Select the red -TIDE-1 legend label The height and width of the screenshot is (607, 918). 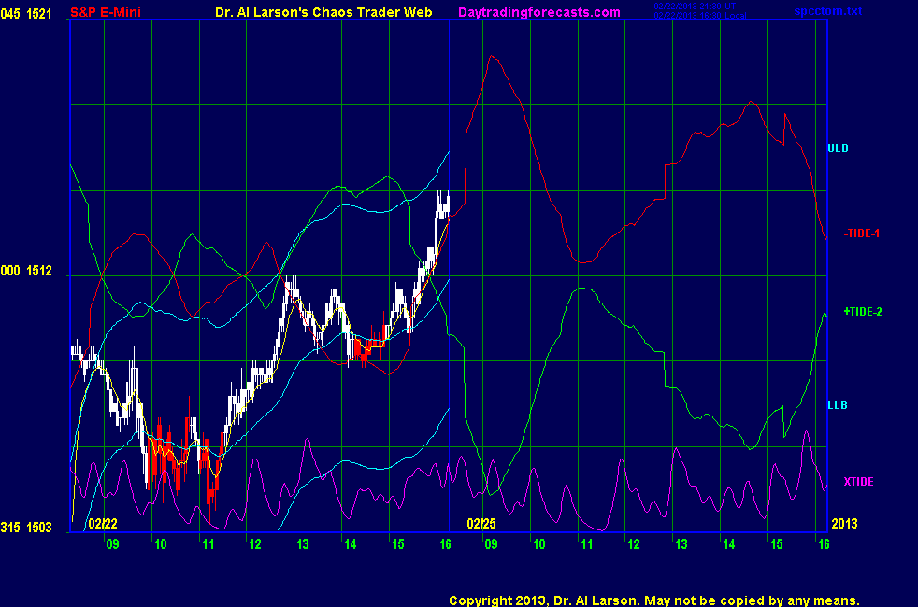click(861, 233)
